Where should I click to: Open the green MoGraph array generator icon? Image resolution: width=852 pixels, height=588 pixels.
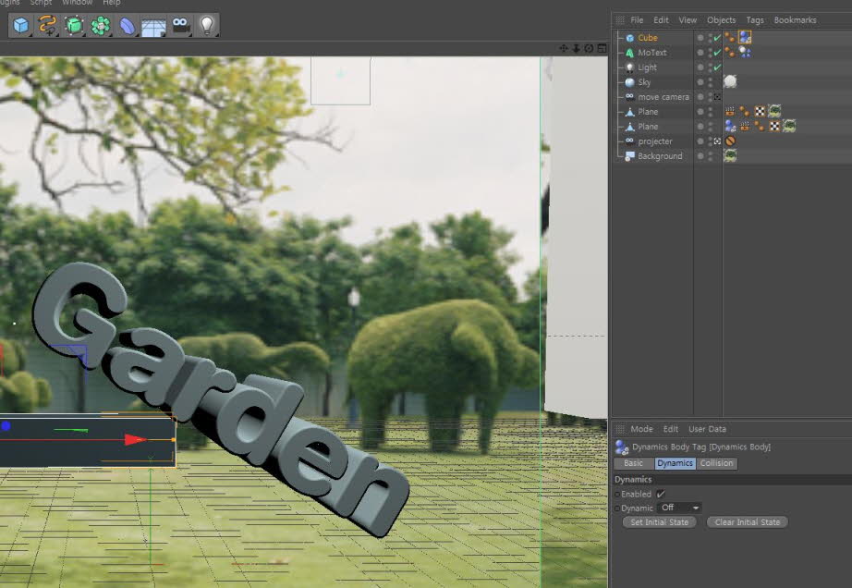click(x=101, y=26)
